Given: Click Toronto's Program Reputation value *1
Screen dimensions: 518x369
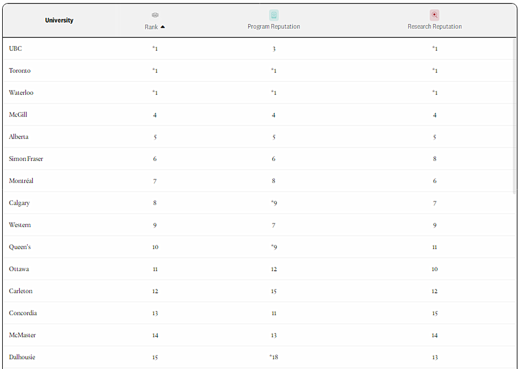Looking at the screenshot, I should pos(274,71).
